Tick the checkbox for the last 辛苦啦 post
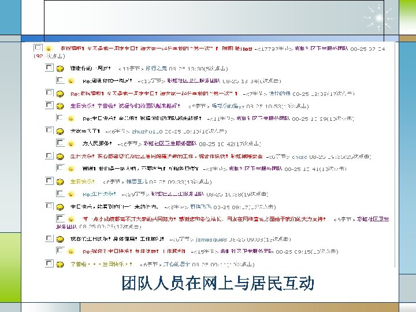 click(x=49, y=263)
